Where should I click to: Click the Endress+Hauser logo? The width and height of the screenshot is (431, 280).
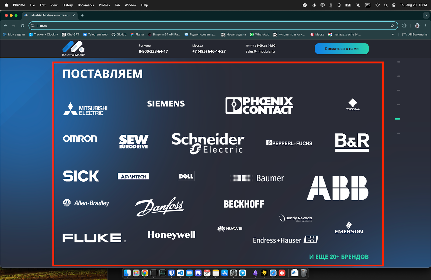(286, 240)
